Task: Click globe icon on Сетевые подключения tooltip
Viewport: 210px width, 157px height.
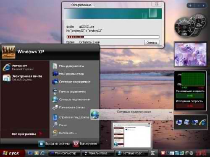Action: click(x=95, y=115)
